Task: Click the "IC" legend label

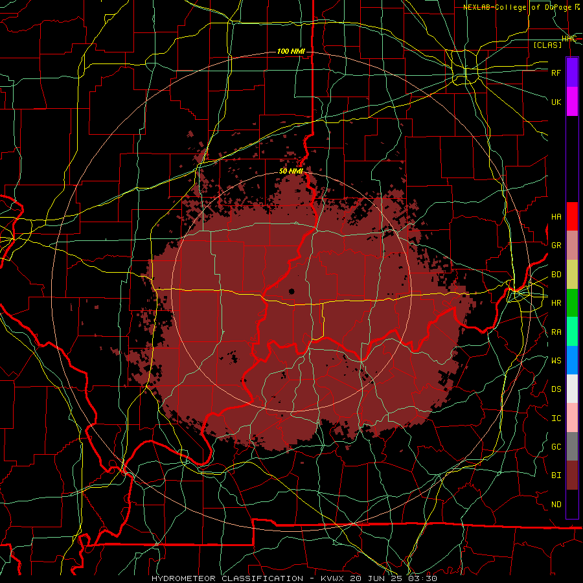Action: (x=556, y=418)
